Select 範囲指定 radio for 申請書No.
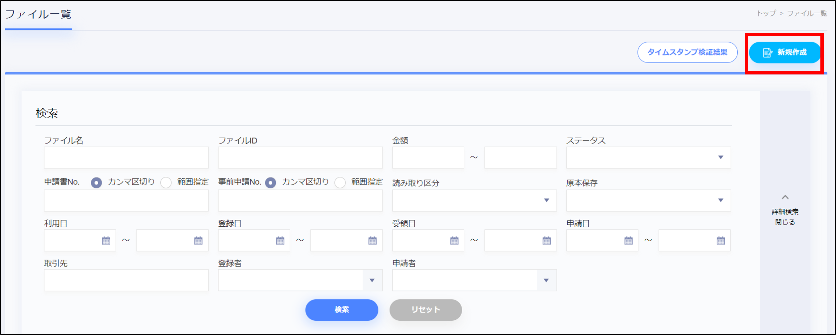Screen dimensions: 836x335 [166, 182]
